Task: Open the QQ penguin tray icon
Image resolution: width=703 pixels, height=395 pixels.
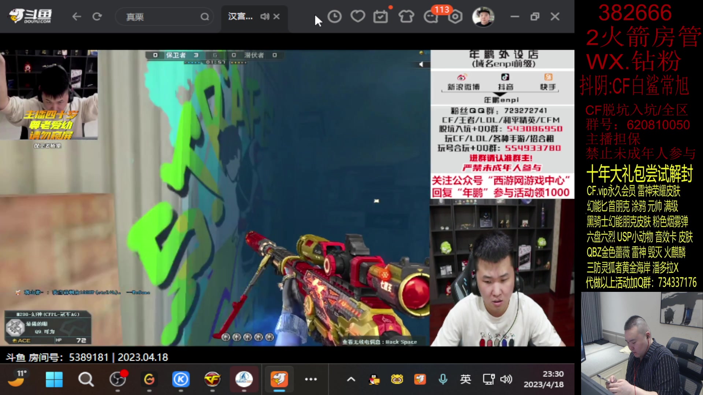Action: [x=374, y=380]
